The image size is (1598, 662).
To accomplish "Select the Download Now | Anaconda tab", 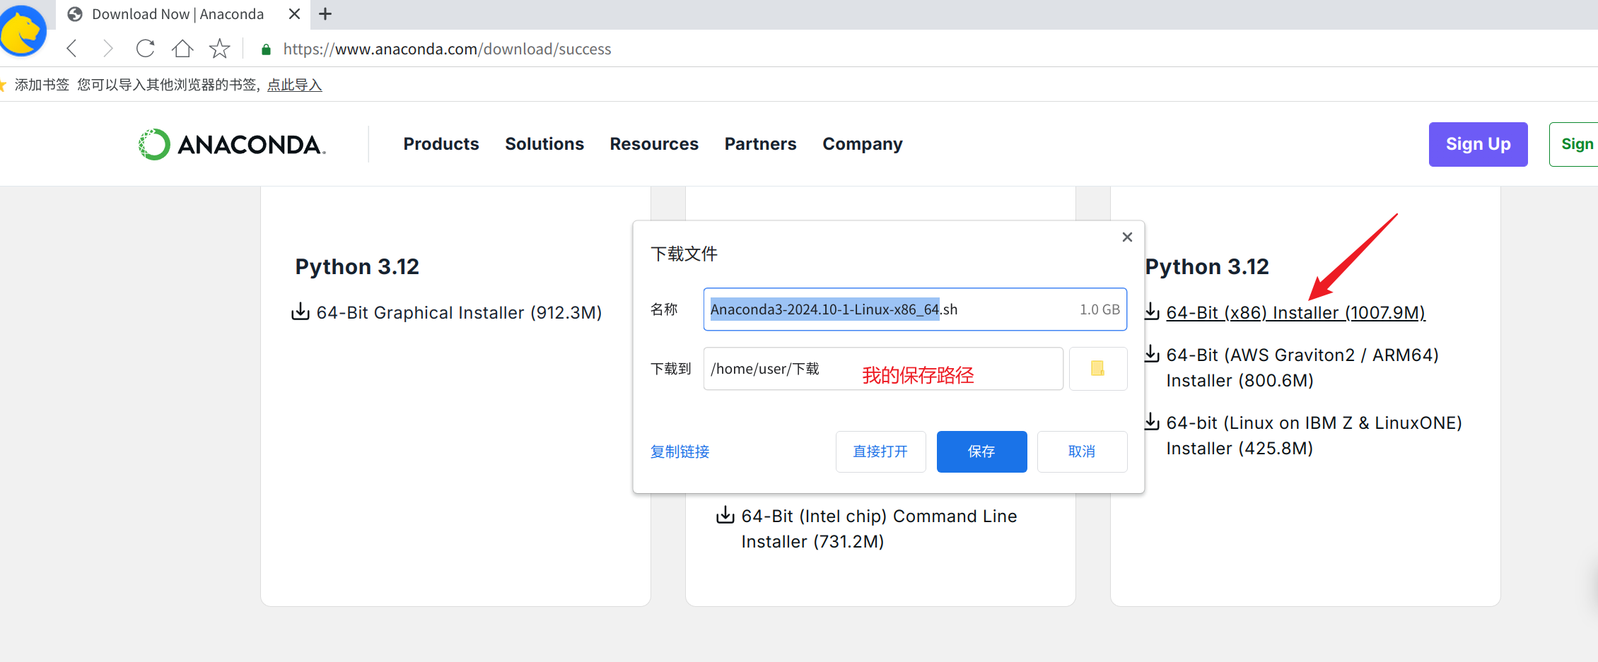I will (177, 14).
